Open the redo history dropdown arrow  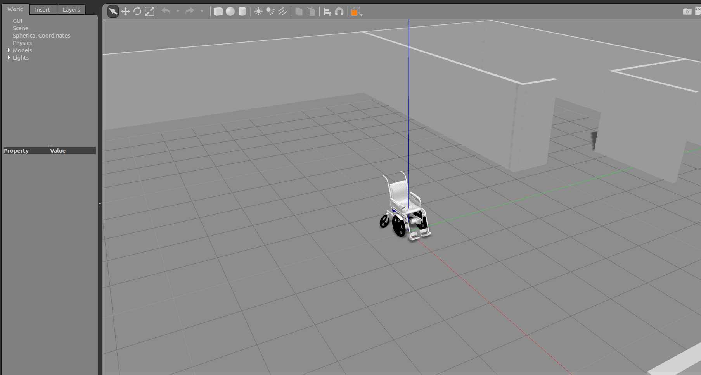[x=202, y=12]
